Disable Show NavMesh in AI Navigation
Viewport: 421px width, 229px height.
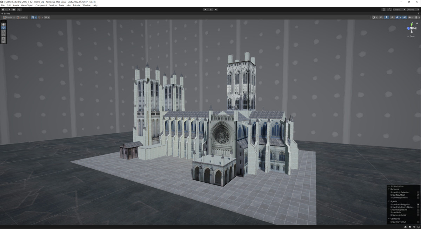(x=418, y=195)
